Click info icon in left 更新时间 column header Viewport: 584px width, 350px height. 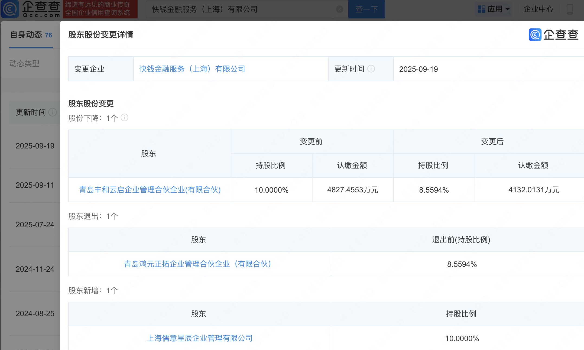[x=52, y=112]
